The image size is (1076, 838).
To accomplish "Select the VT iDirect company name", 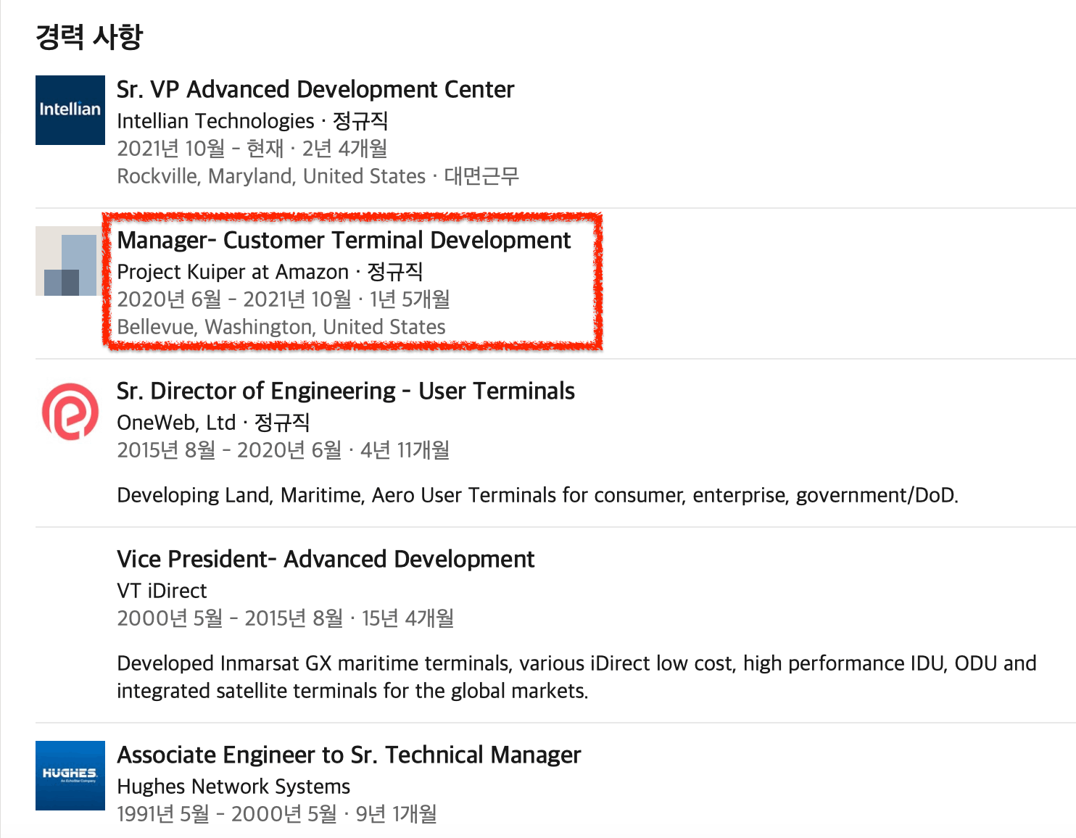I will click(162, 591).
